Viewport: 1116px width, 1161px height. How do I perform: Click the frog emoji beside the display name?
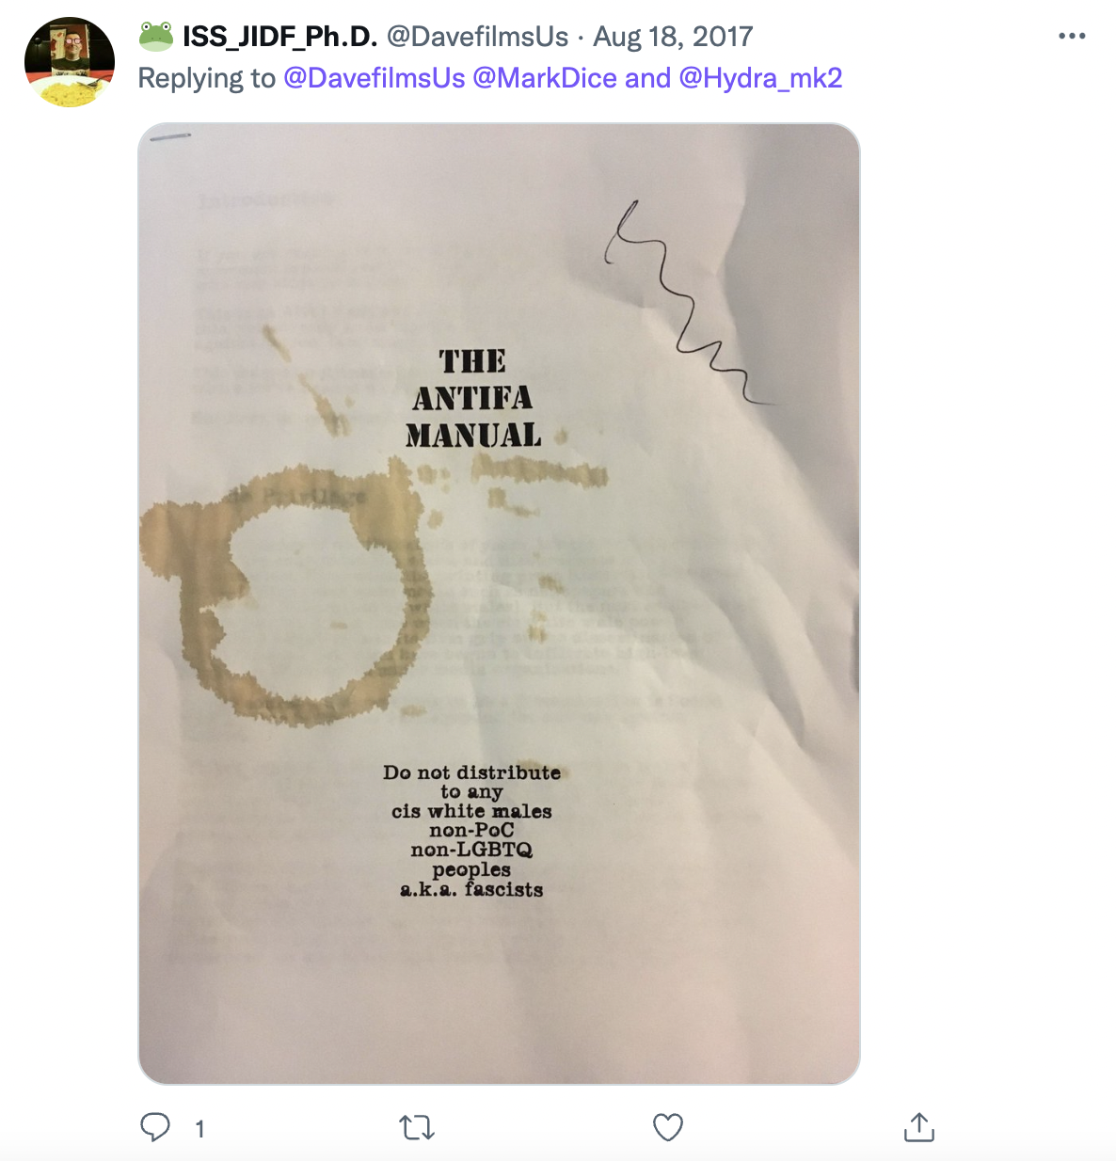[156, 37]
